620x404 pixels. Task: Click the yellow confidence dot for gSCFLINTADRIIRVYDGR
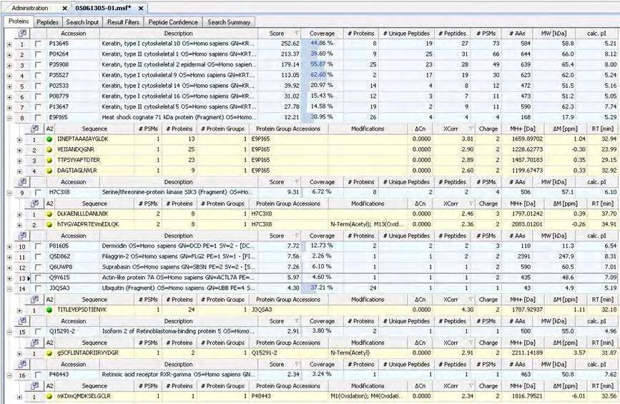click(49, 353)
